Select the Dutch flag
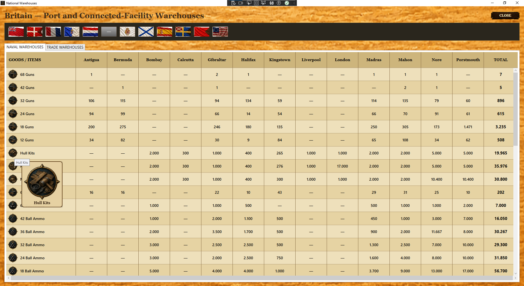 pos(90,32)
